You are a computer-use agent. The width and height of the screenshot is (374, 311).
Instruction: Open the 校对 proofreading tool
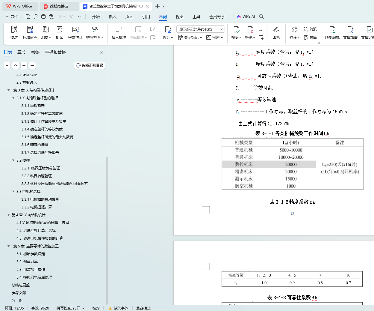(14, 32)
